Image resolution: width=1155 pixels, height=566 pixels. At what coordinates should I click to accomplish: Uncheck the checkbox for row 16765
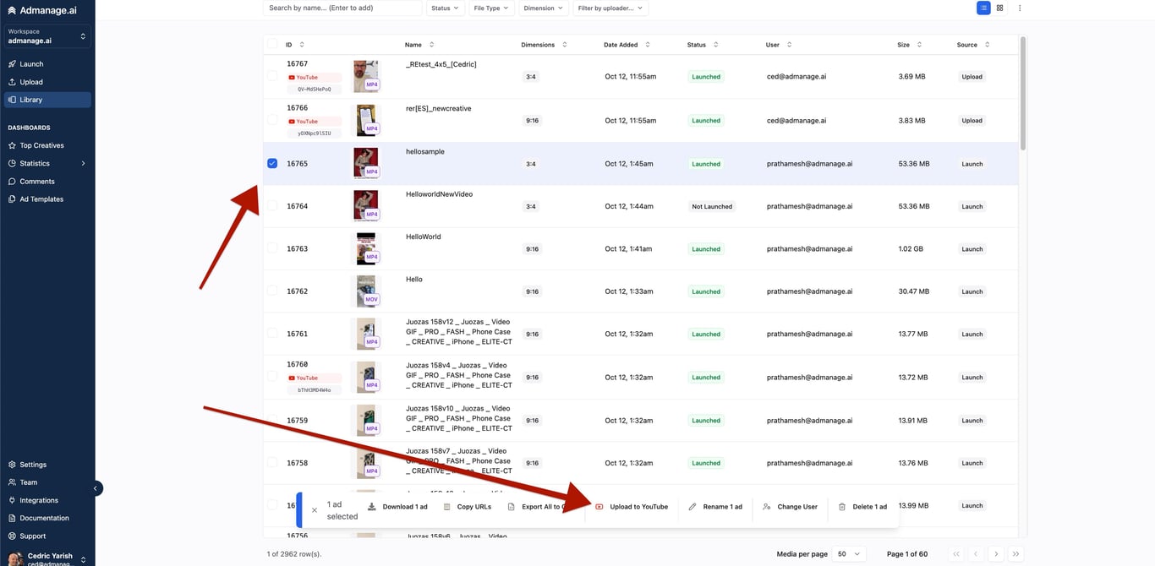pos(272,164)
